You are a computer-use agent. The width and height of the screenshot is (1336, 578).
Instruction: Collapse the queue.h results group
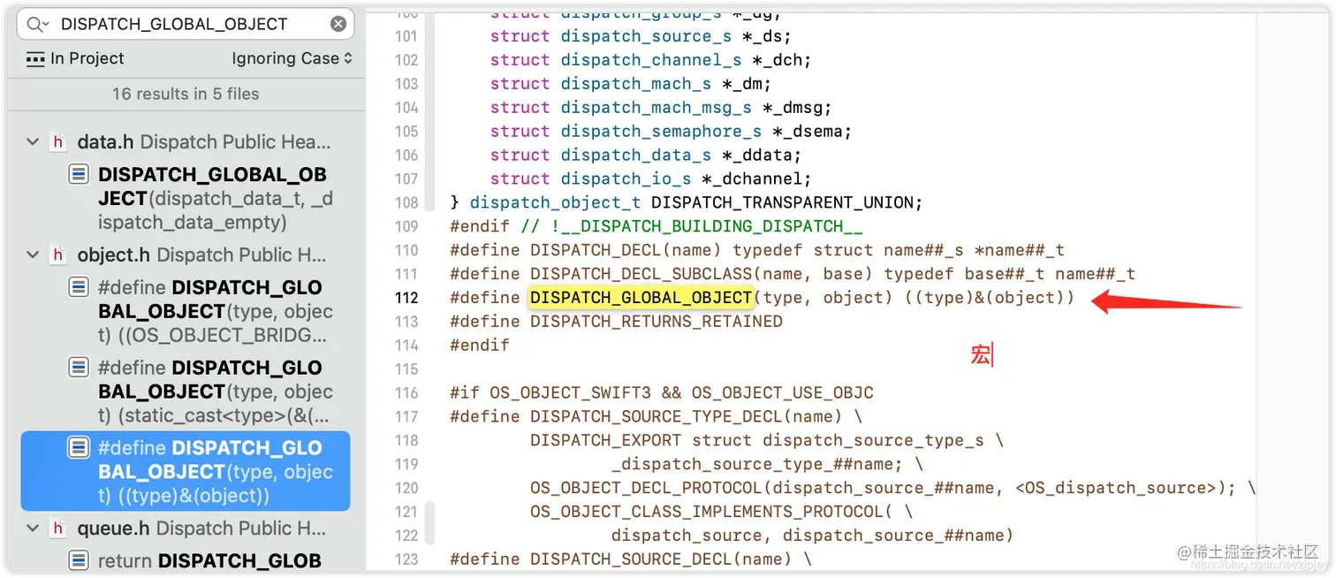(x=33, y=529)
